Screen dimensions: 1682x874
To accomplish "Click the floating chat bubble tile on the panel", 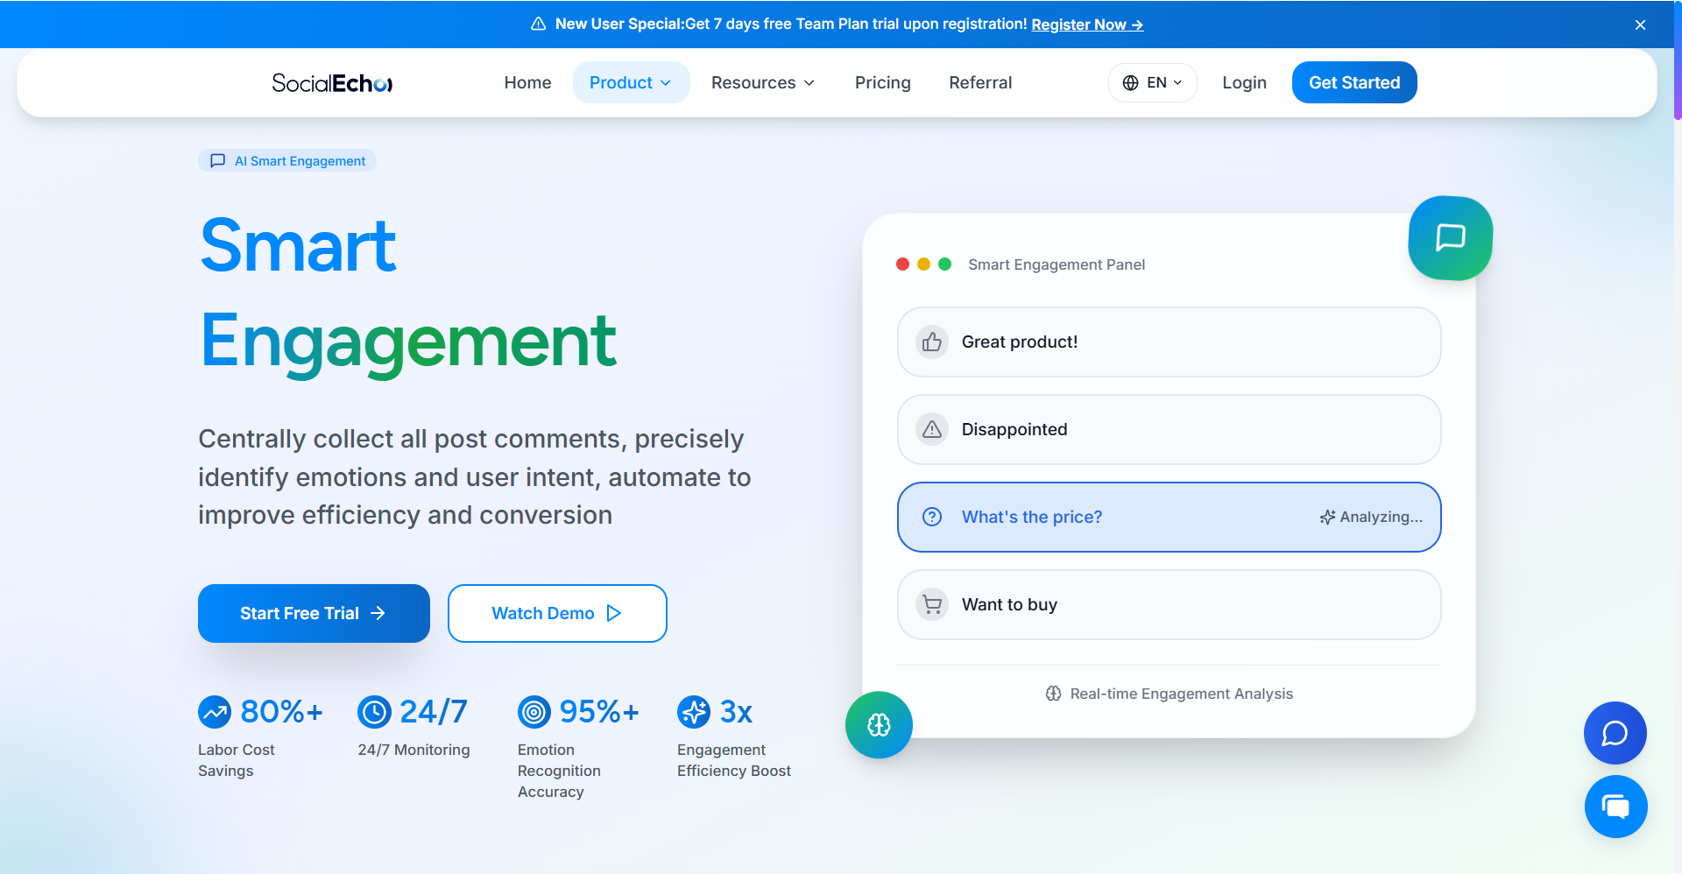I will pyautogui.click(x=1451, y=238).
